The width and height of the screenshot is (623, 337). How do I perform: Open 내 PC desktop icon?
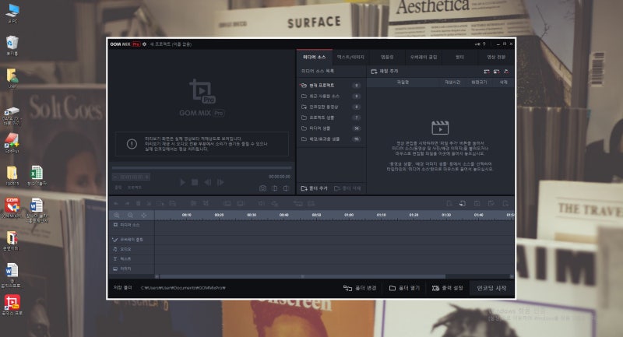click(x=12, y=13)
